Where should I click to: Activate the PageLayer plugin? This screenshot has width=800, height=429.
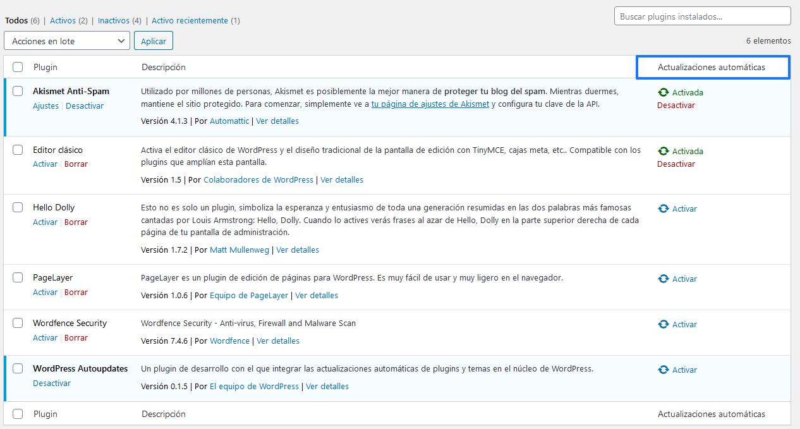point(45,293)
